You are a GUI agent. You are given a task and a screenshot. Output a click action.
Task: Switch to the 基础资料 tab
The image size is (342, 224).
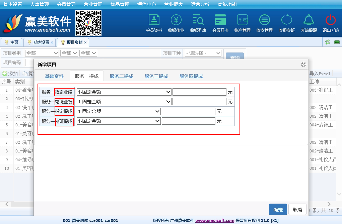click(54, 76)
